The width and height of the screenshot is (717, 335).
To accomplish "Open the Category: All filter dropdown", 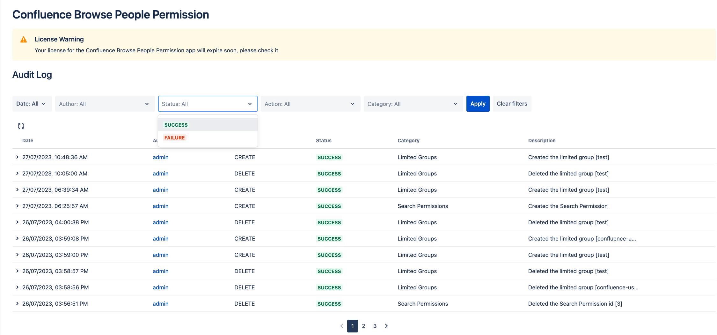I will pos(413,104).
